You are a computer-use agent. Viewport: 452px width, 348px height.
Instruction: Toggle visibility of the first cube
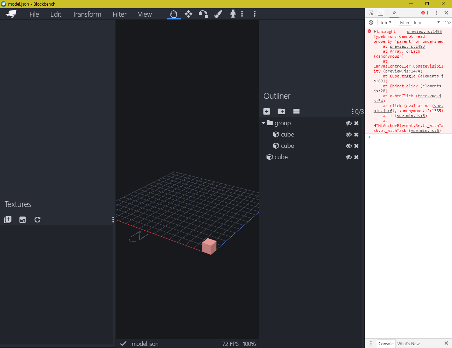pos(349,134)
